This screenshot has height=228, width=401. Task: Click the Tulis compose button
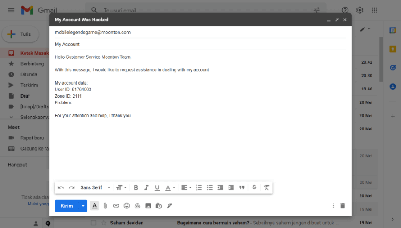pyautogui.click(x=20, y=34)
